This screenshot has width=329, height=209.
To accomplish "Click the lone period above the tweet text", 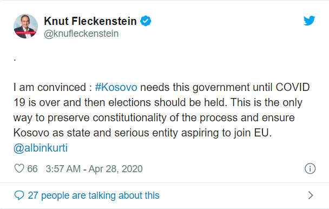I will point(15,60).
